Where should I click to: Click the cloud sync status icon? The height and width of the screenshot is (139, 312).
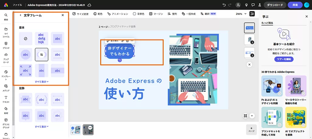coord(89,5)
